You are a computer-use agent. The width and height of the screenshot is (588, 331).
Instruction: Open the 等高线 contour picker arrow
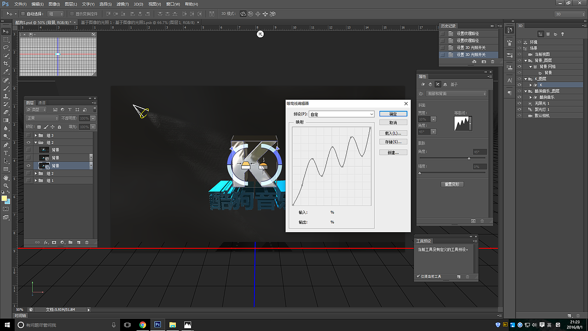point(470,123)
